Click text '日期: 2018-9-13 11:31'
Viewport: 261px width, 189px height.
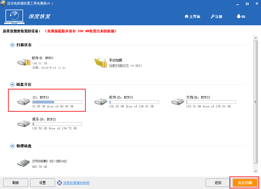(49, 68)
